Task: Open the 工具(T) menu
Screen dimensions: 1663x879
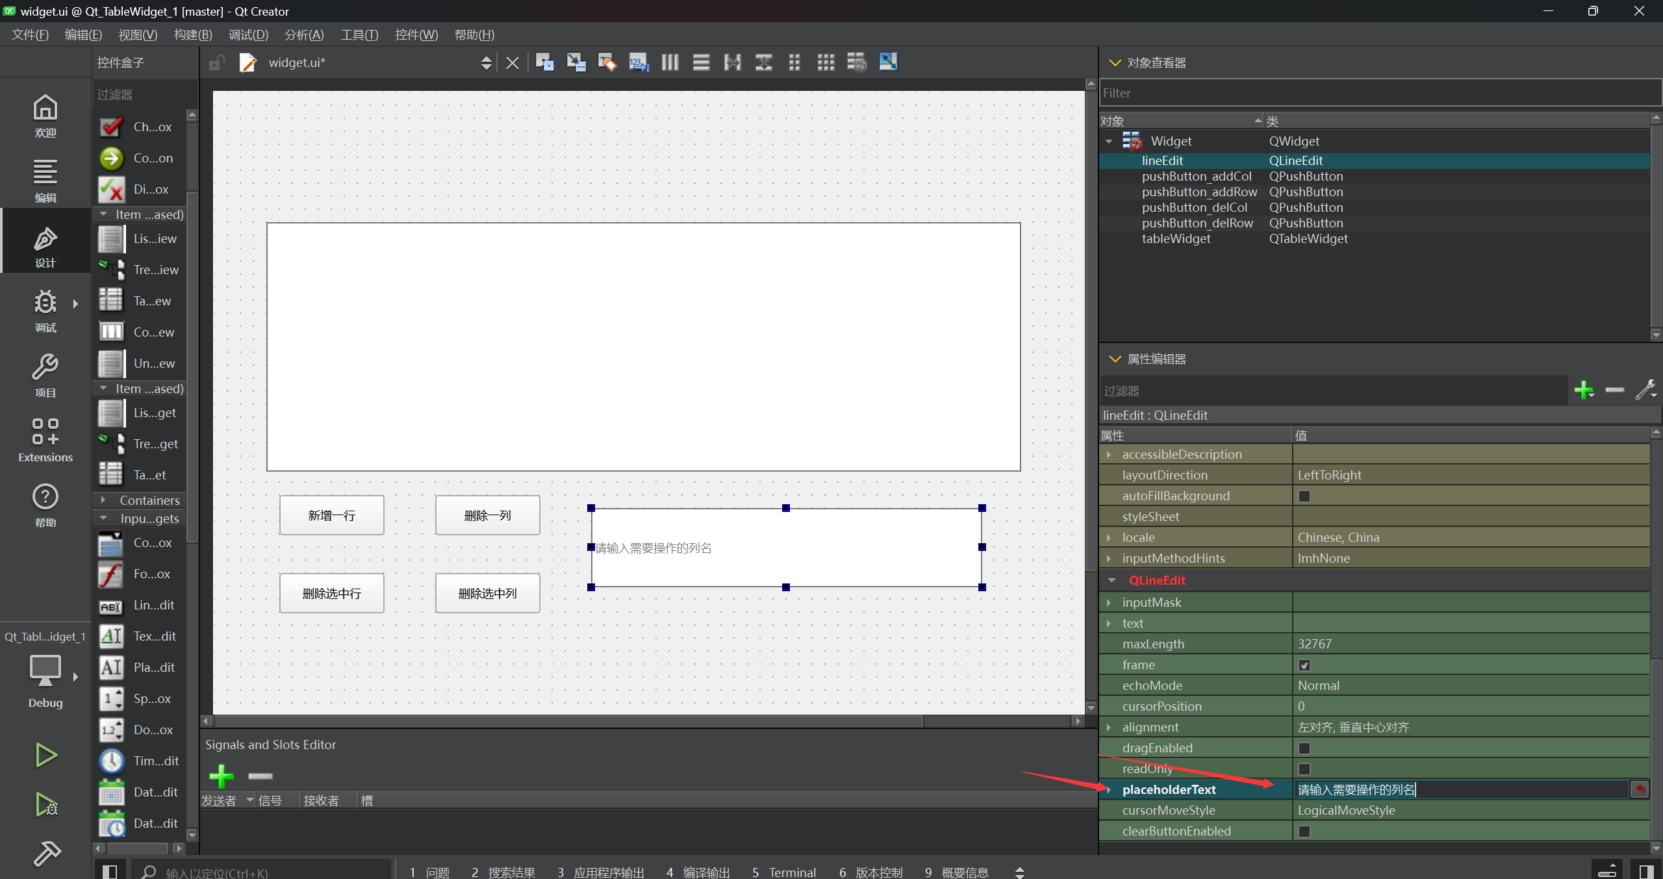Action: coord(359,35)
